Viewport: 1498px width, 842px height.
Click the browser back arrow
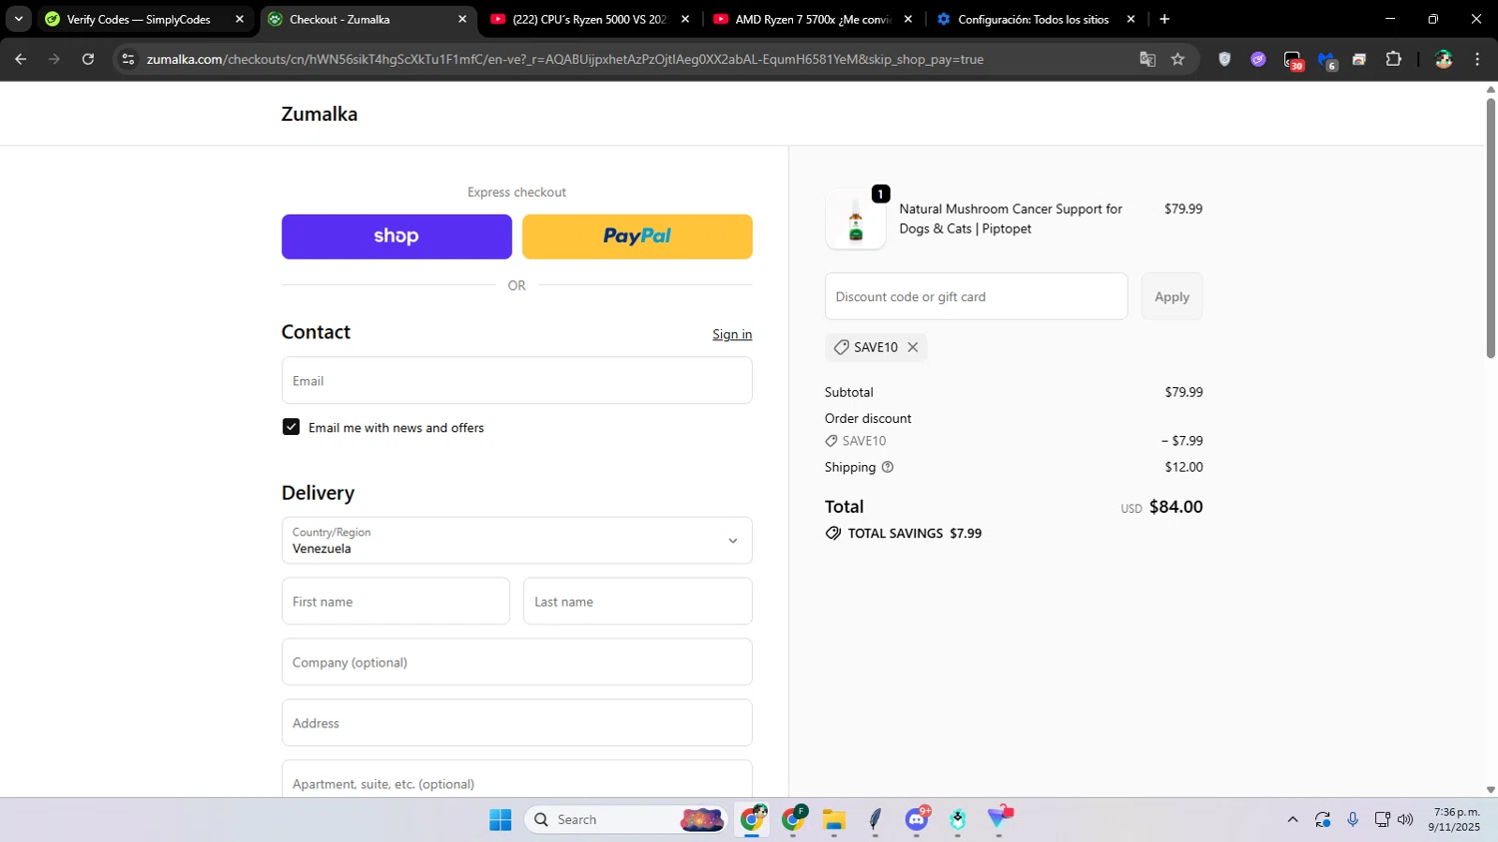(x=21, y=59)
